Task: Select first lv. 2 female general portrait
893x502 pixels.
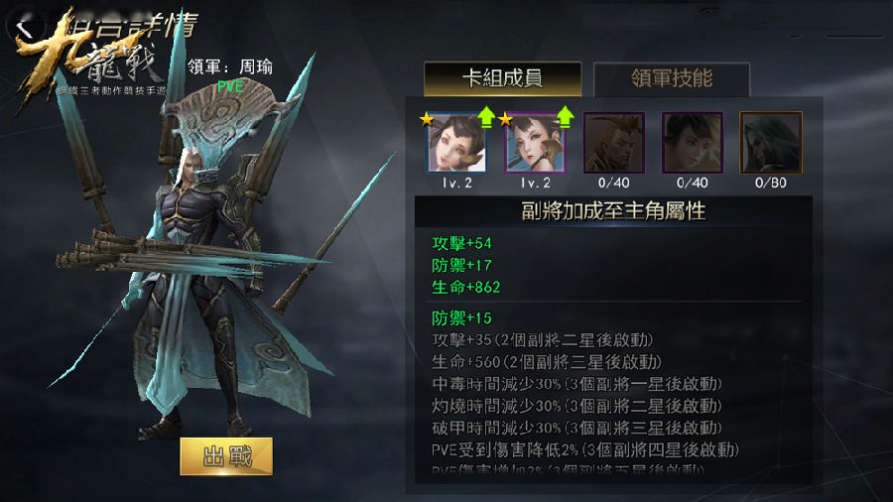Action: [x=456, y=143]
